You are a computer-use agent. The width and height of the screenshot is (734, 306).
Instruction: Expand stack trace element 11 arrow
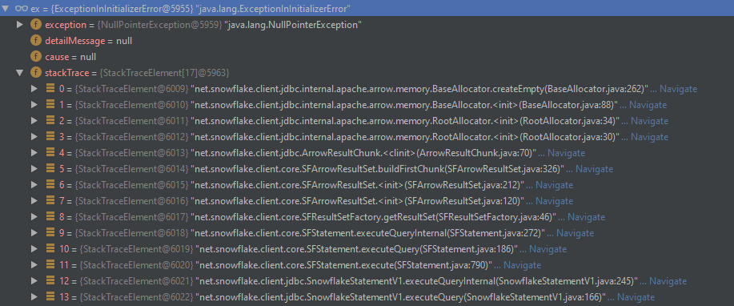[34, 265]
